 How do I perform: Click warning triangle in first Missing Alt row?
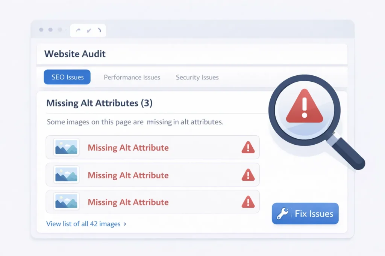[x=248, y=147]
